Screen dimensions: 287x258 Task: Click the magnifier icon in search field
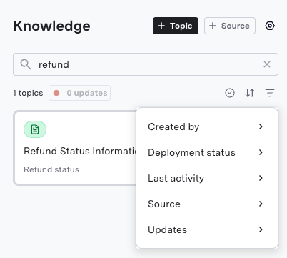(26, 64)
